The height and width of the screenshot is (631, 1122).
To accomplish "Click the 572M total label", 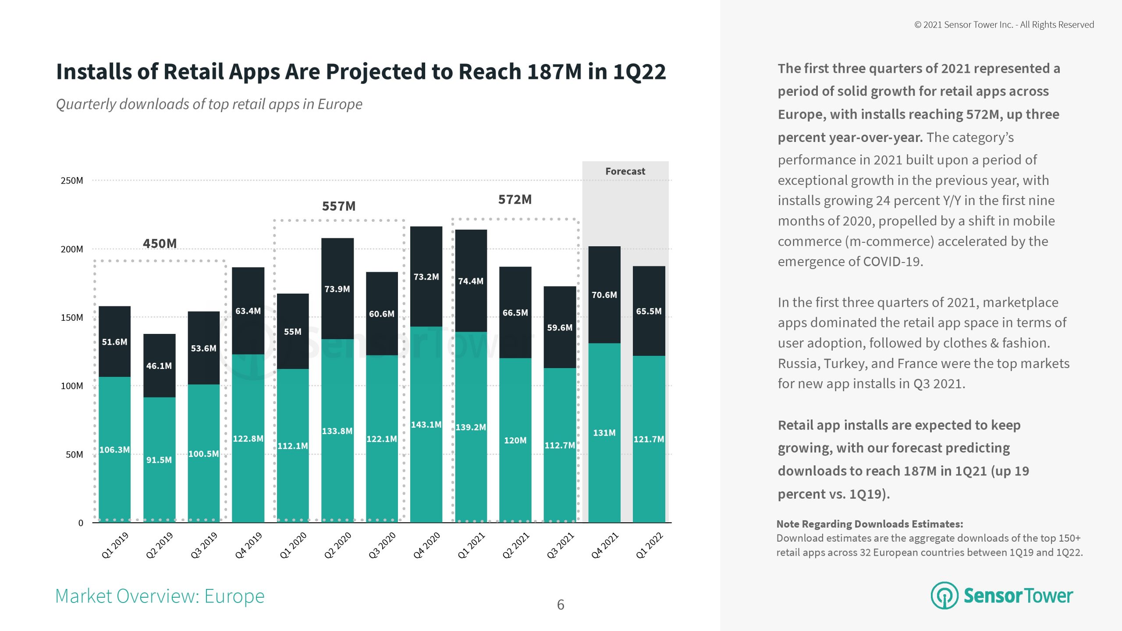I will (x=515, y=199).
